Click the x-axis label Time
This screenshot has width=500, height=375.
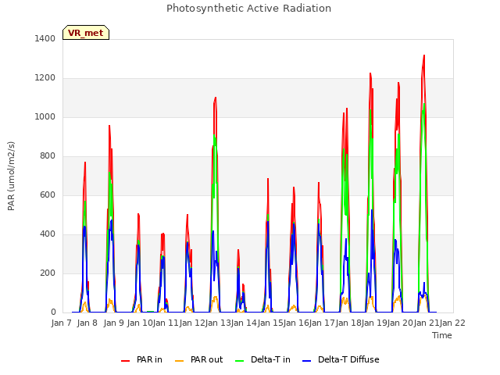(442, 335)
